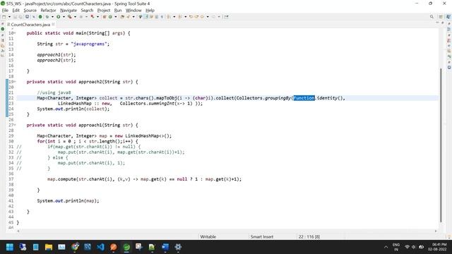This screenshot has width=452, height=254.
Task: Click the New file toolbar icon
Action: [x=4, y=17]
